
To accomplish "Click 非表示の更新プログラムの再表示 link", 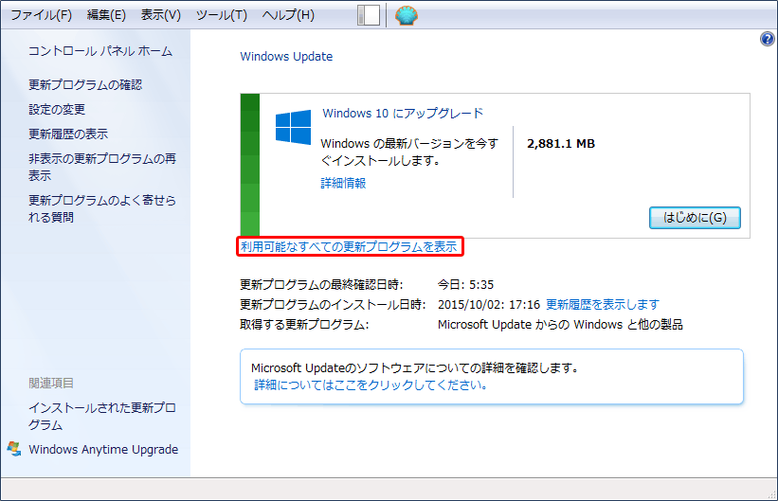I will pos(102,168).
